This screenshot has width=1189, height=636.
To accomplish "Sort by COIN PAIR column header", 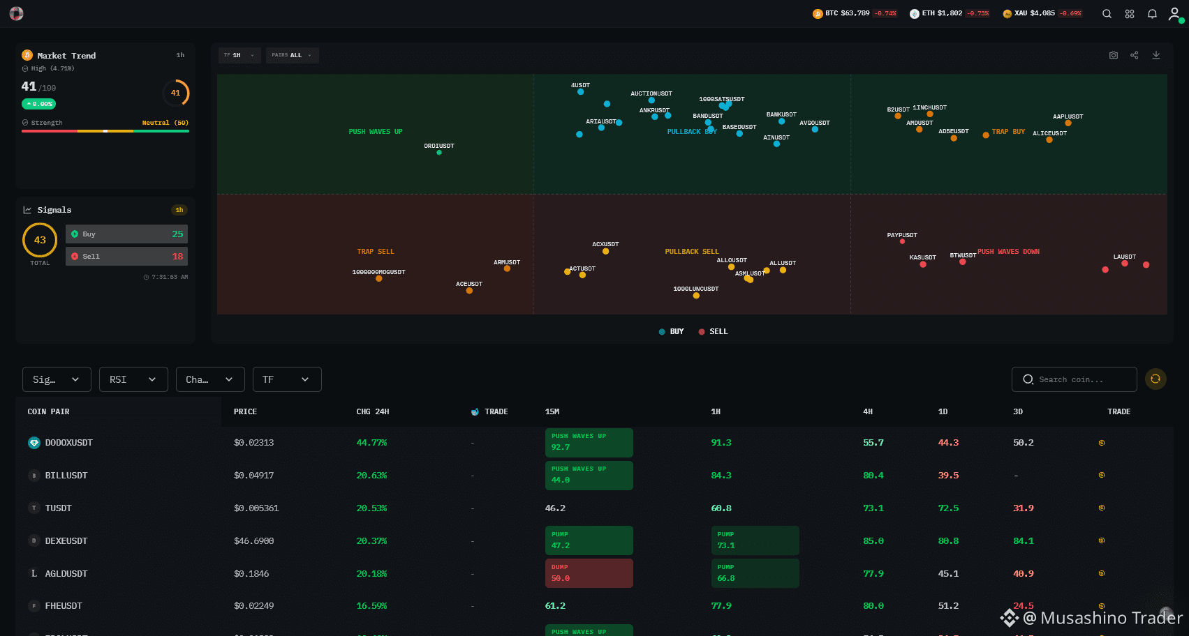I will click(x=48, y=412).
